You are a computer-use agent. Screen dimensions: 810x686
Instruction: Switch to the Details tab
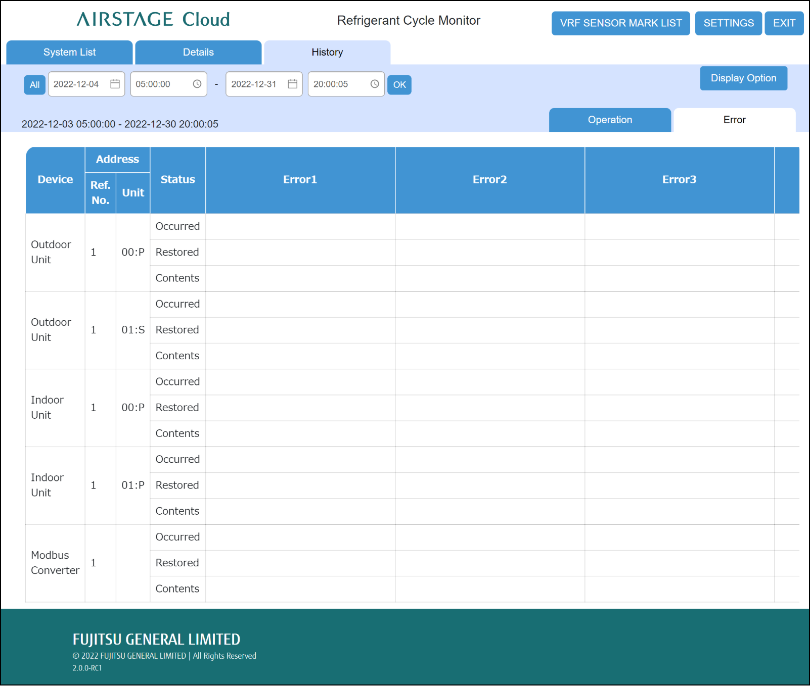(x=198, y=53)
